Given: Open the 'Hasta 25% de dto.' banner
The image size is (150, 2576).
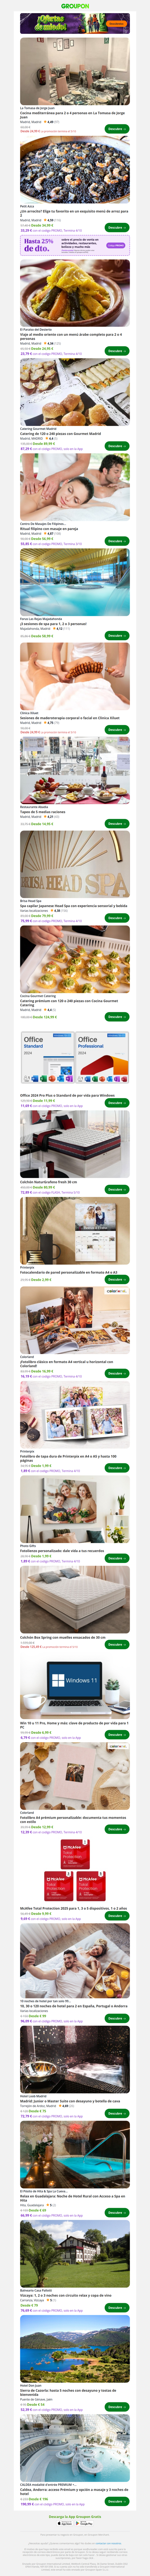Looking at the screenshot, I should (75, 245).
